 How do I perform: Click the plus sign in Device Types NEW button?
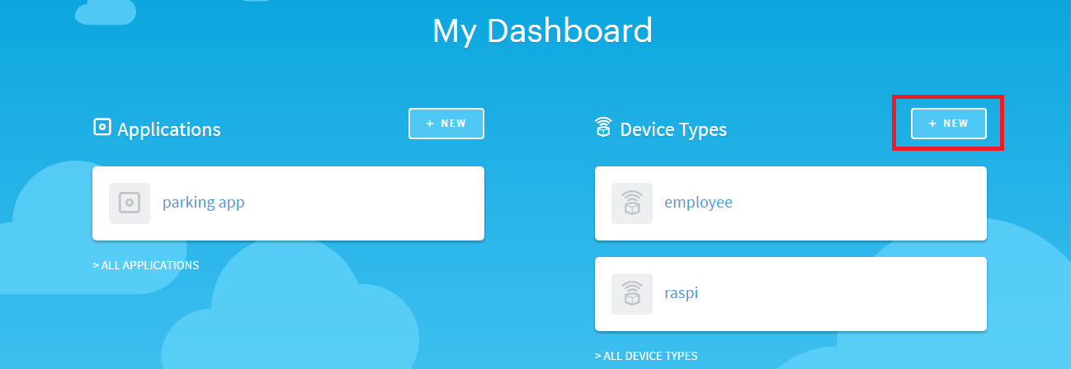(932, 124)
